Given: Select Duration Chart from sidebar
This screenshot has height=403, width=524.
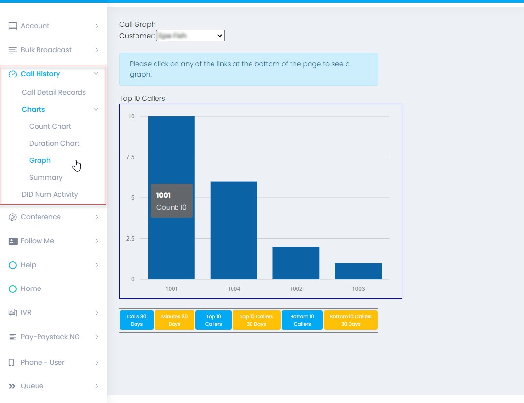Looking at the screenshot, I should pos(54,143).
